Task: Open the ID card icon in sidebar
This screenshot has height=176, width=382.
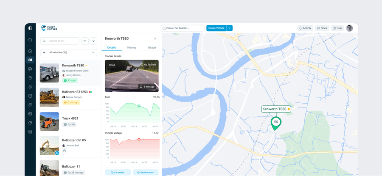Action: pos(30,114)
